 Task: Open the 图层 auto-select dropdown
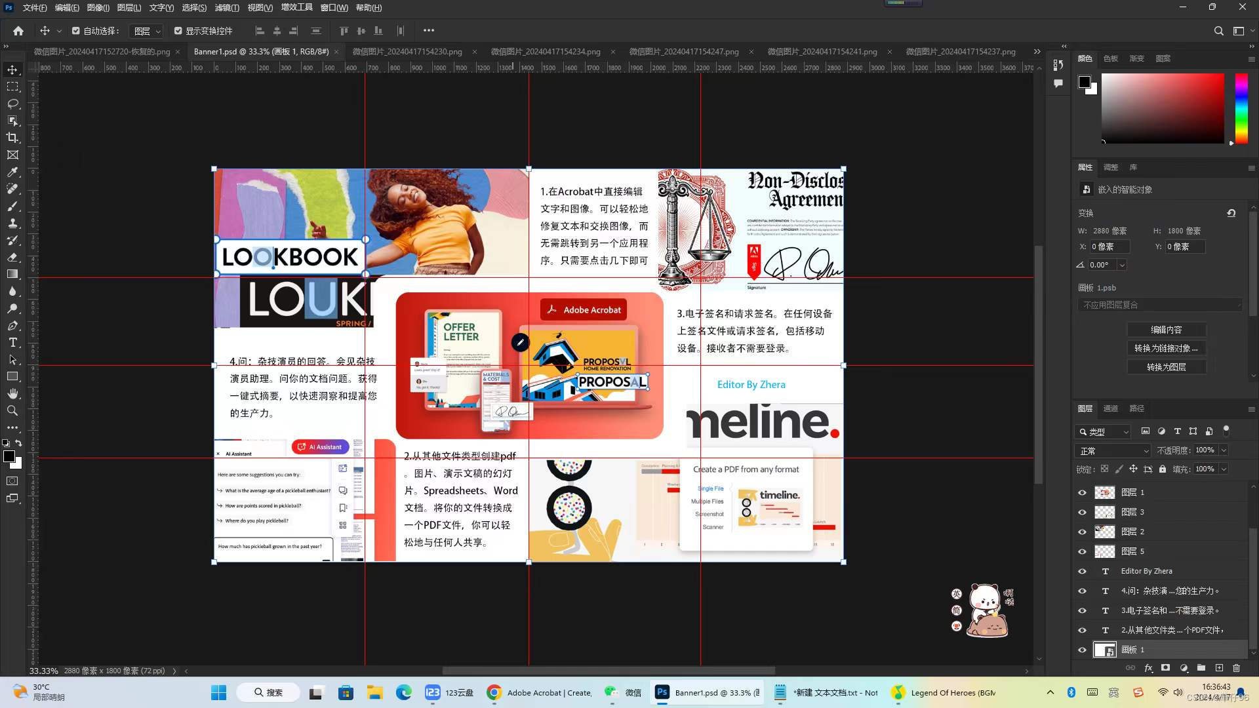pos(147,31)
